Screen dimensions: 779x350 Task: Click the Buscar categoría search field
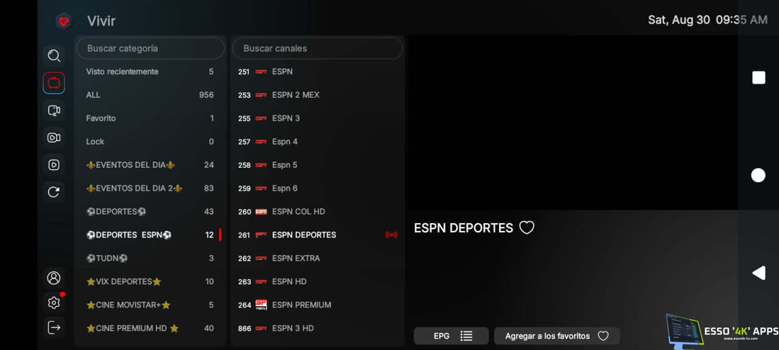(150, 49)
